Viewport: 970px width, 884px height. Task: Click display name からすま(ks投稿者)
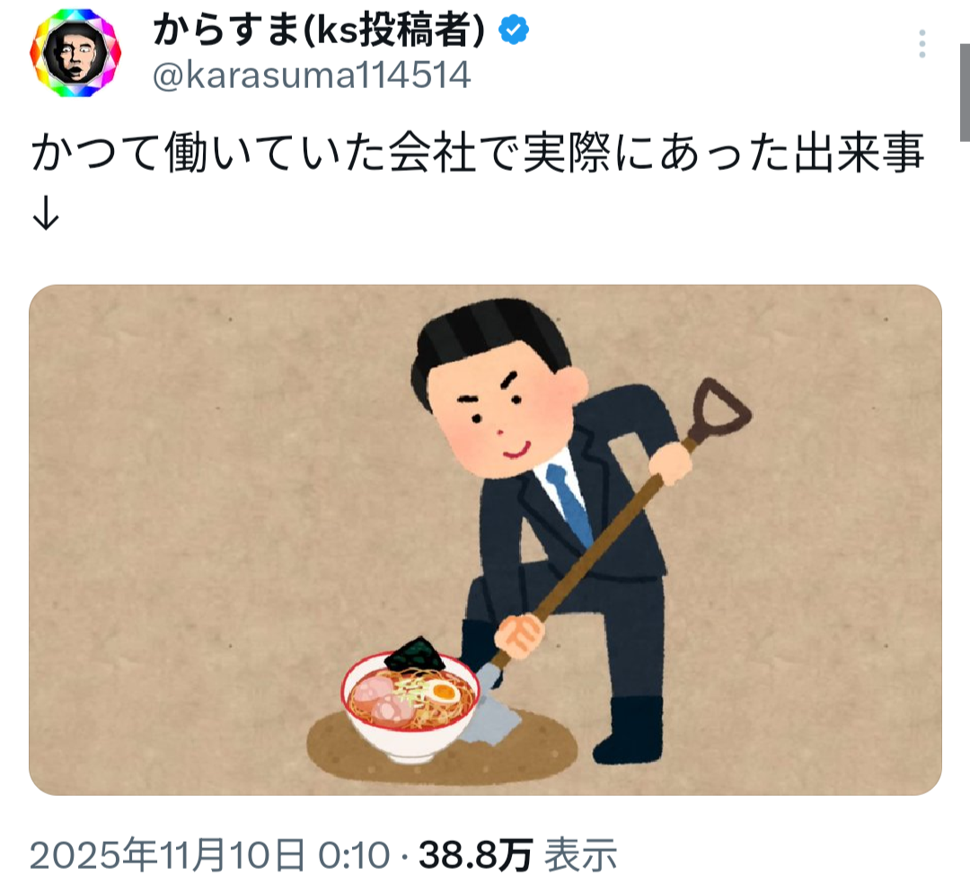[x=319, y=30]
